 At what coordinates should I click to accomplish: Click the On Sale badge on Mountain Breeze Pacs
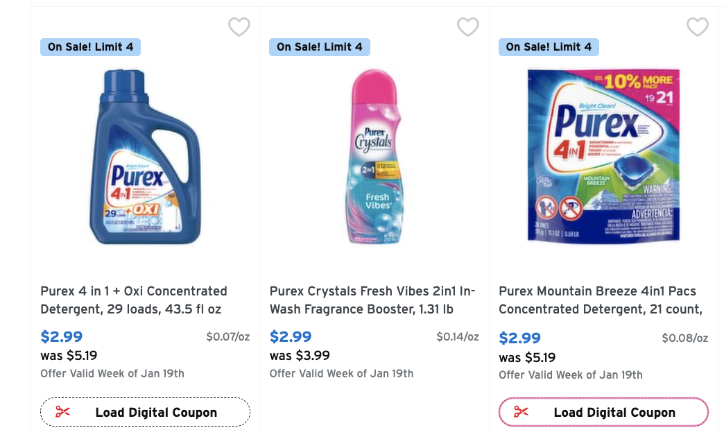(549, 47)
